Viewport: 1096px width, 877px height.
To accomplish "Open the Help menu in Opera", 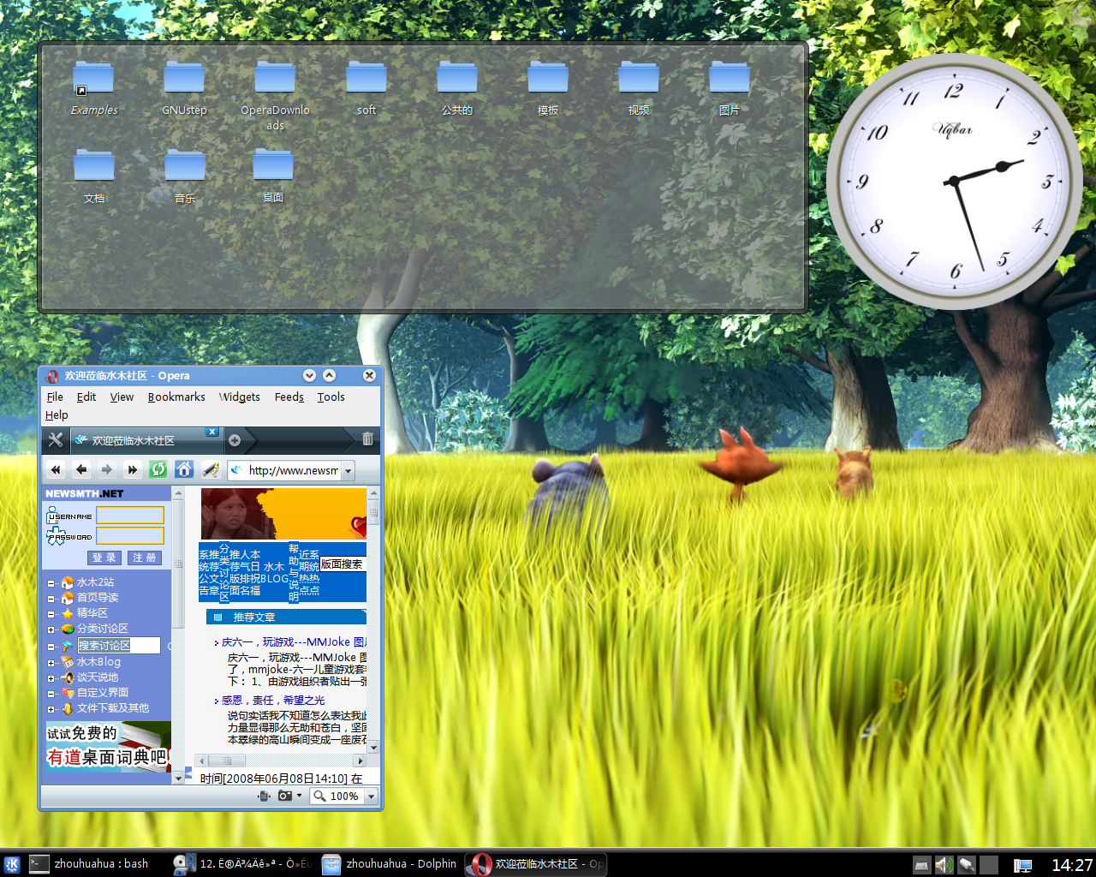I will point(57,415).
